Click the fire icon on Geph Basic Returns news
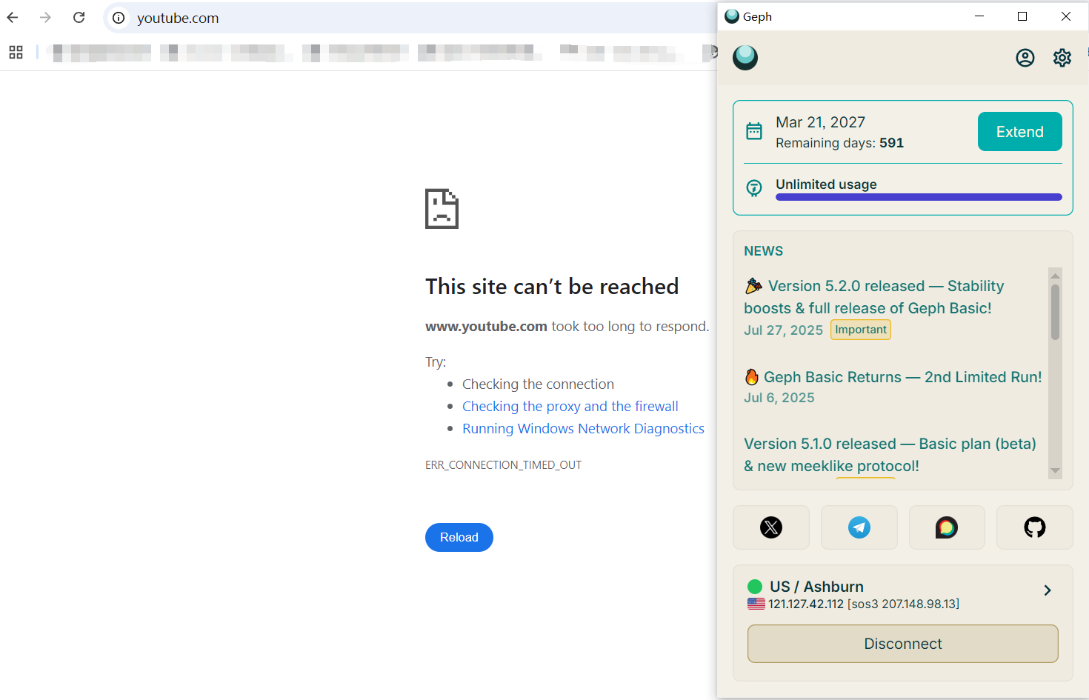The image size is (1089, 700). tap(752, 376)
